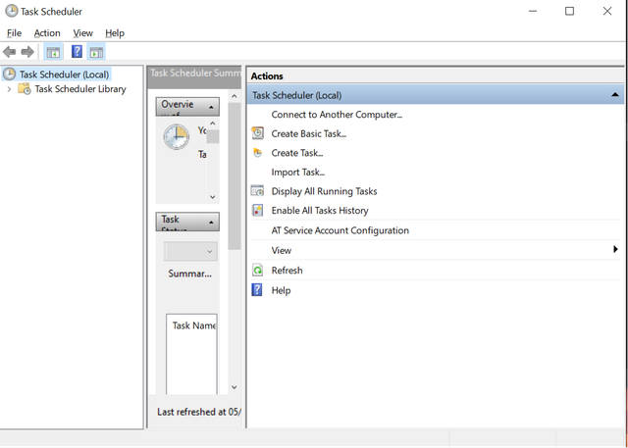Viewport: 628px width, 448px height.
Task: Click the large clock image in the Overview section
Action: click(x=177, y=137)
